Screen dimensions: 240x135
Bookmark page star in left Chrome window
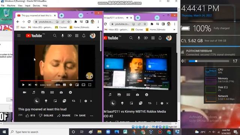(69, 22)
